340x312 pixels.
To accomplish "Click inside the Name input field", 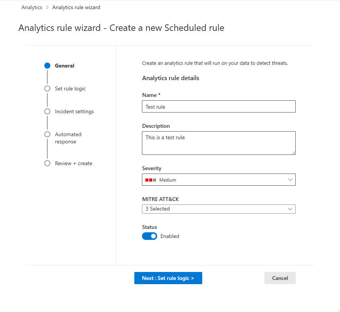I will [219, 106].
